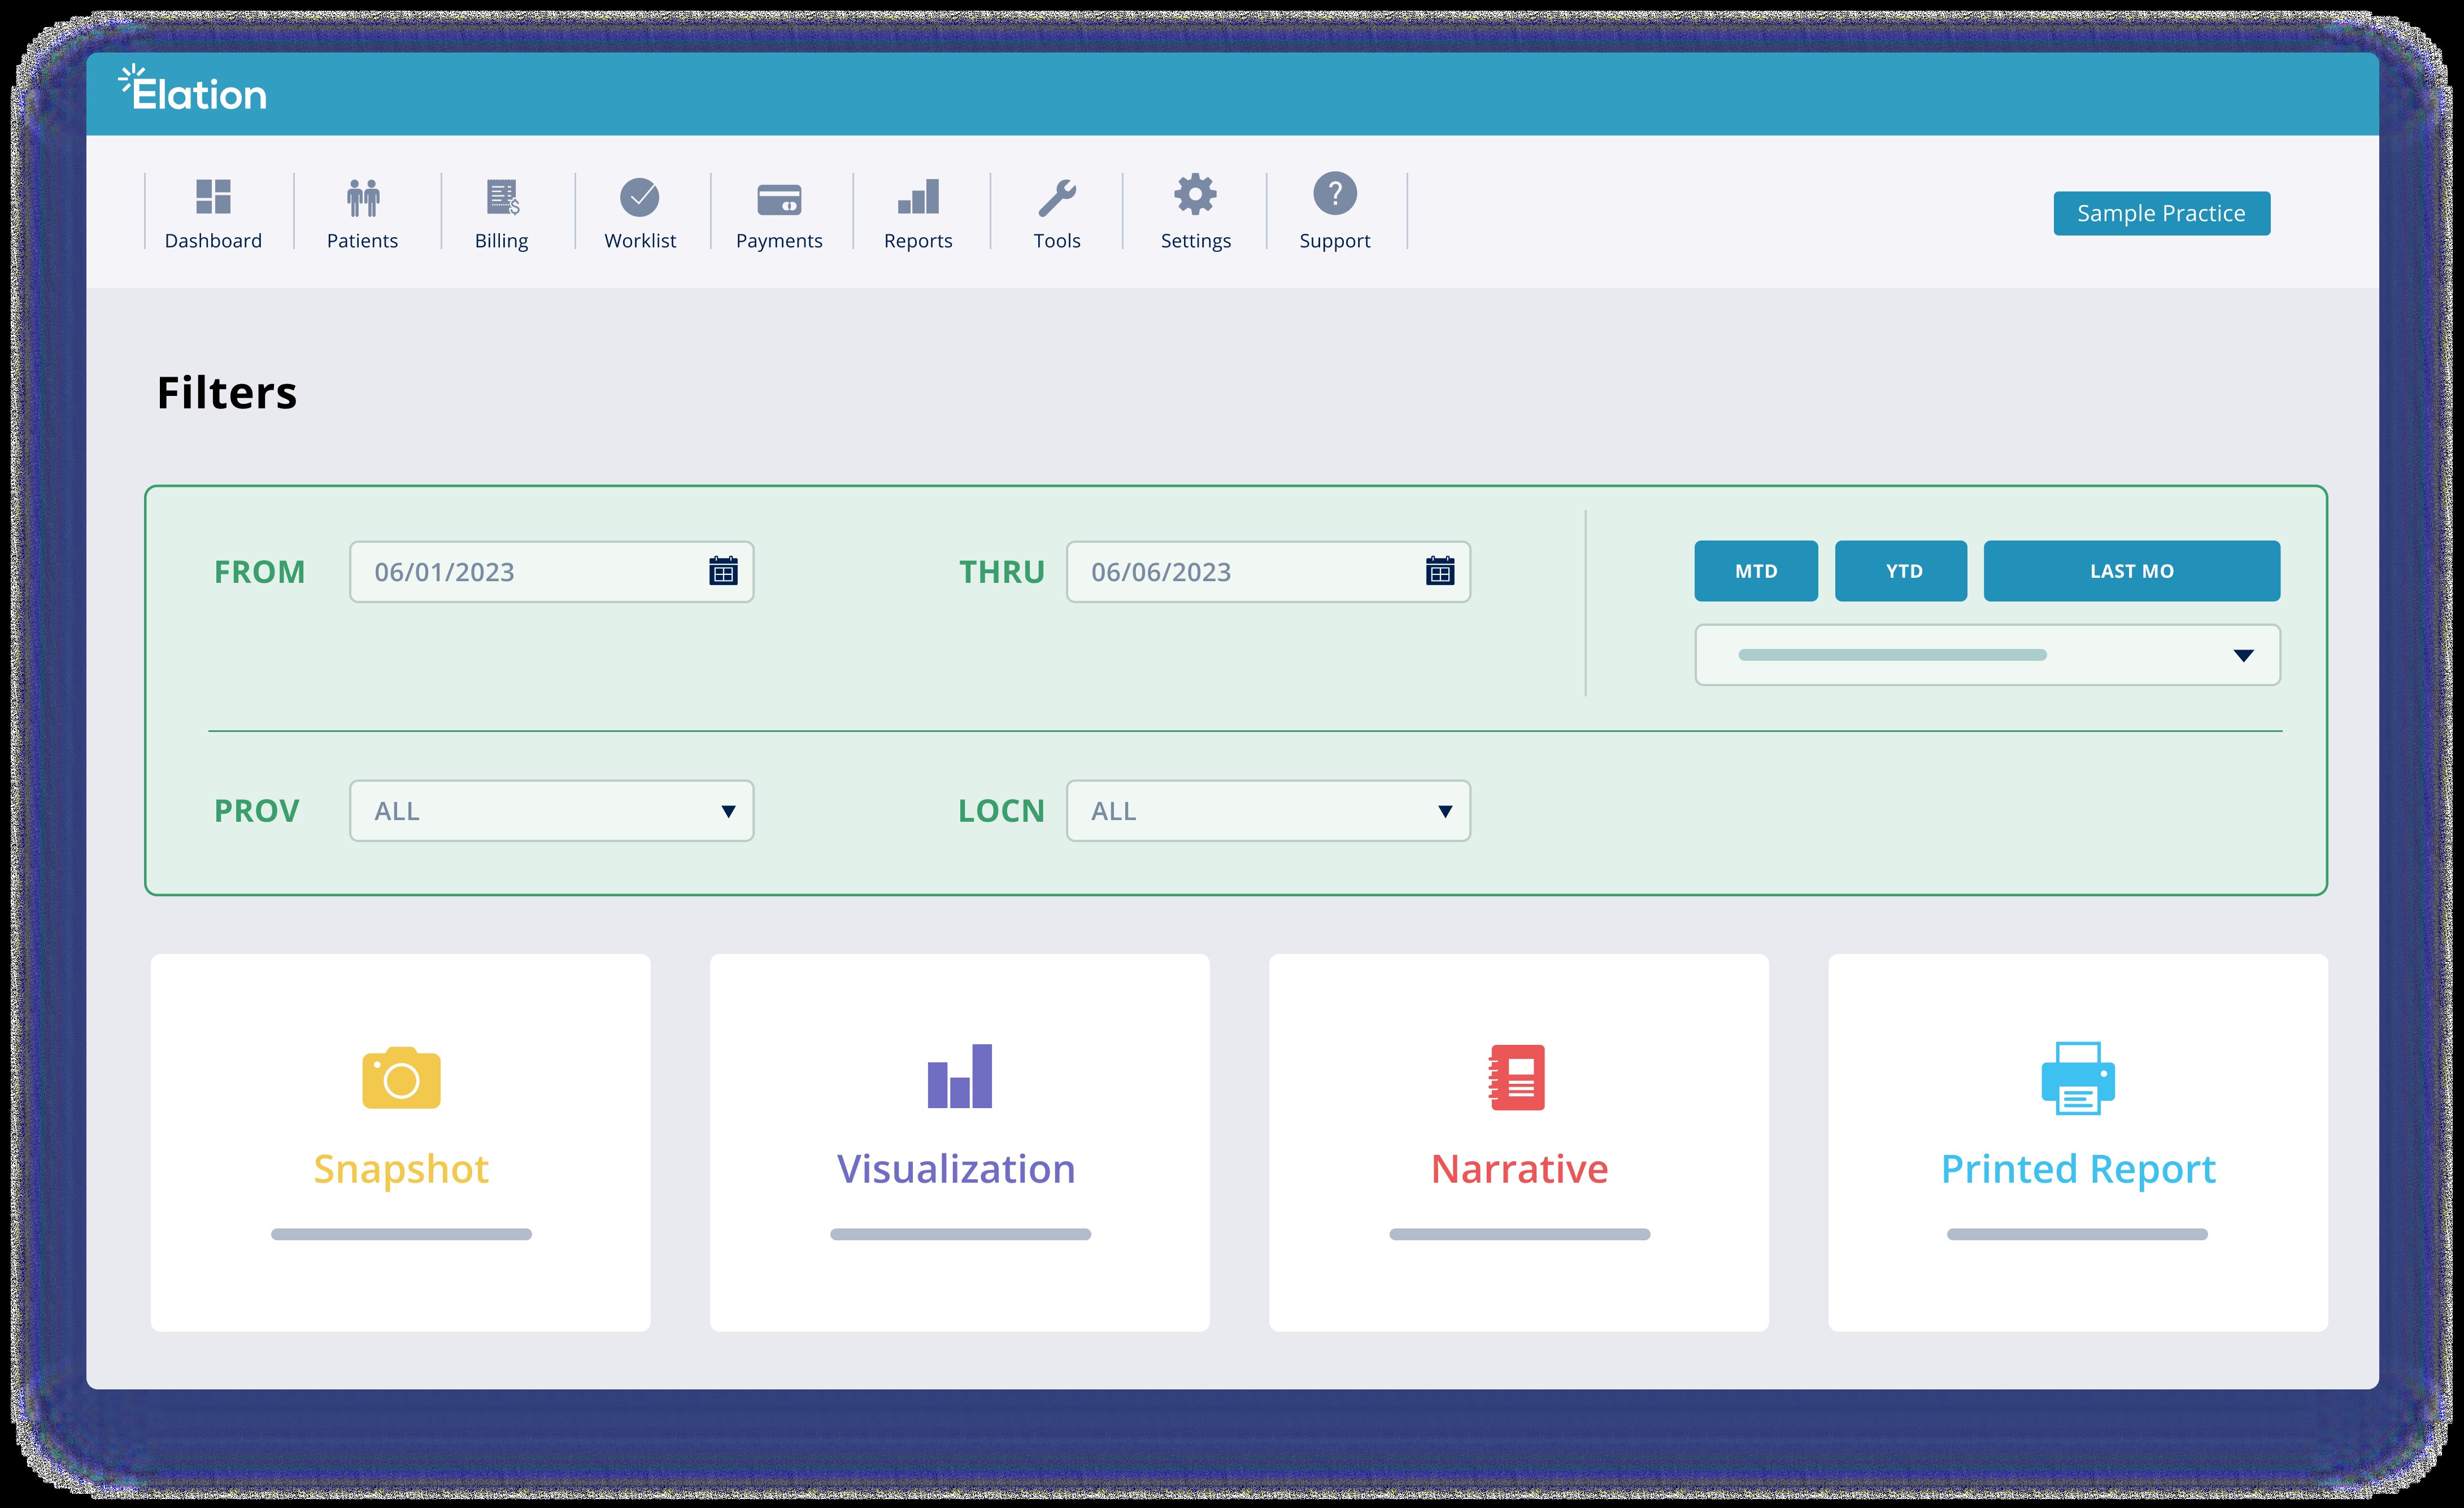This screenshot has height=1508, width=2464.
Task: Click the Support question mark icon
Action: click(x=1335, y=194)
